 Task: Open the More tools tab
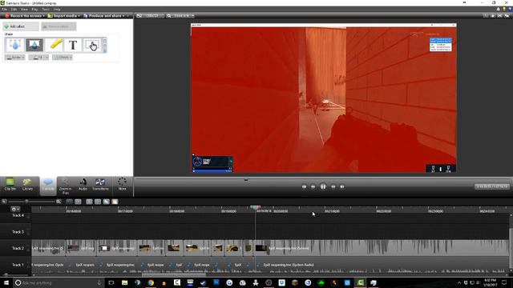pos(122,185)
